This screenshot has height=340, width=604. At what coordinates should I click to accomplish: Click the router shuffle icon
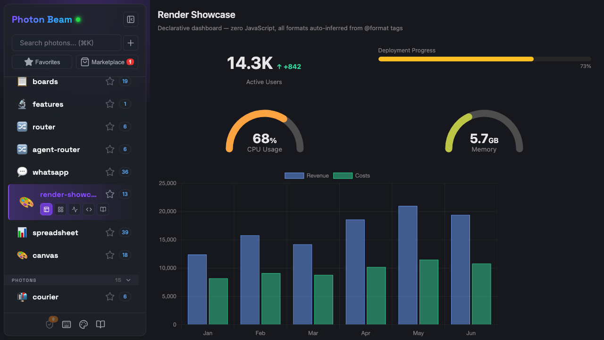click(22, 127)
